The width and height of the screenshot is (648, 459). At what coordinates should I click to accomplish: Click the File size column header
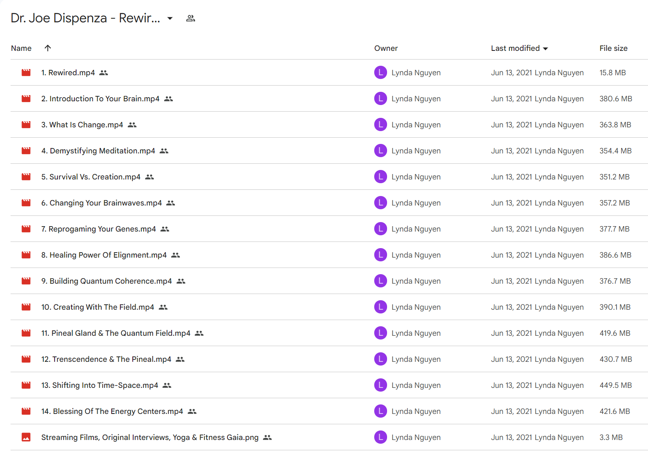[x=613, y=48]
